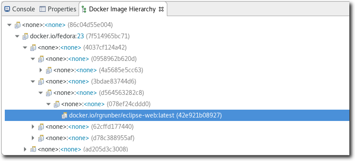This screenshot has height=161, width=355.
Task: Click image icon next to d78c388955af
Action: coord(41,138)
